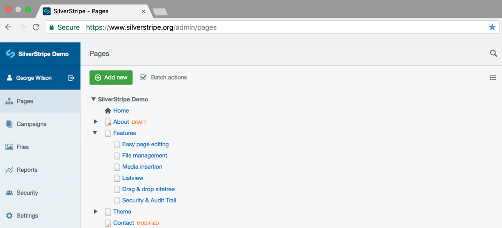Click the SilverStripe logo icon in sidebar header
502x228 pixels.
click(11, 54)
